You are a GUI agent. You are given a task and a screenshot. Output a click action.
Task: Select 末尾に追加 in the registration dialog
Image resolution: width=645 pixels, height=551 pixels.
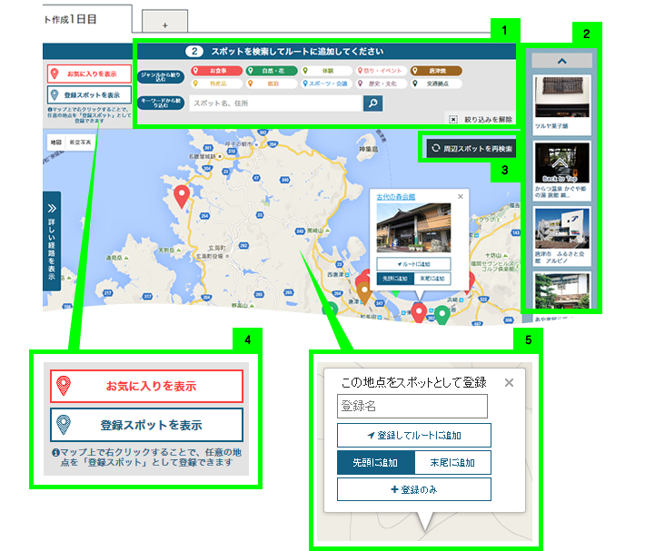(x=452, y=462)
